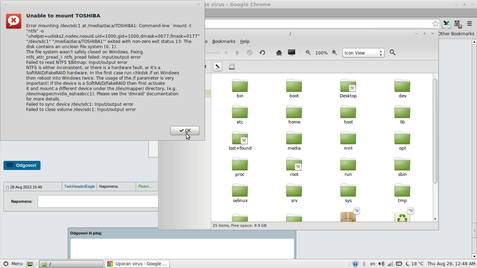
Task: Switch to the '/' file manager taskbar item
Action: click(71, 264)
